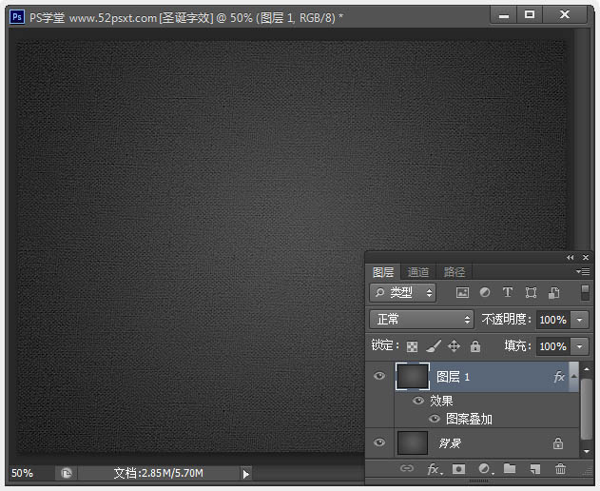Select the 背景 layer thumbnail
The image size is (600, 491).
coord(413,442)
